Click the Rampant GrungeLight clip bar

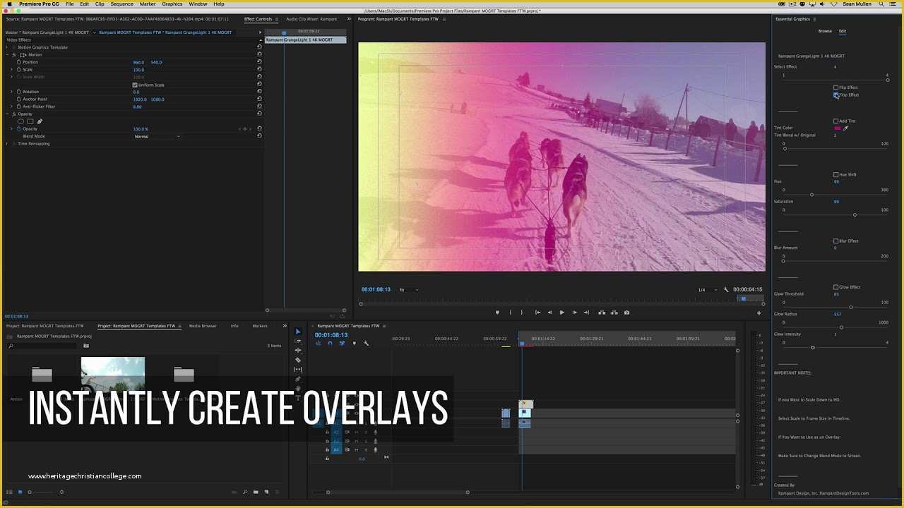pyautogui.click(x=305, y=40)
